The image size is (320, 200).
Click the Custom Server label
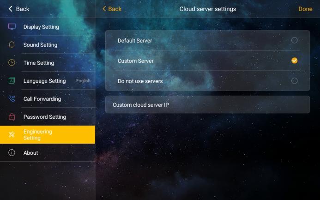[x=136, y=61]
